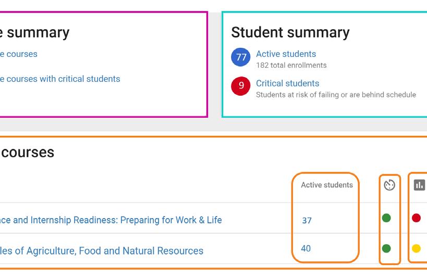This screenshot has width=427, height=278.
Task: Click yellow performance dot for Agriculture course
Action: [x=416, y=248]
